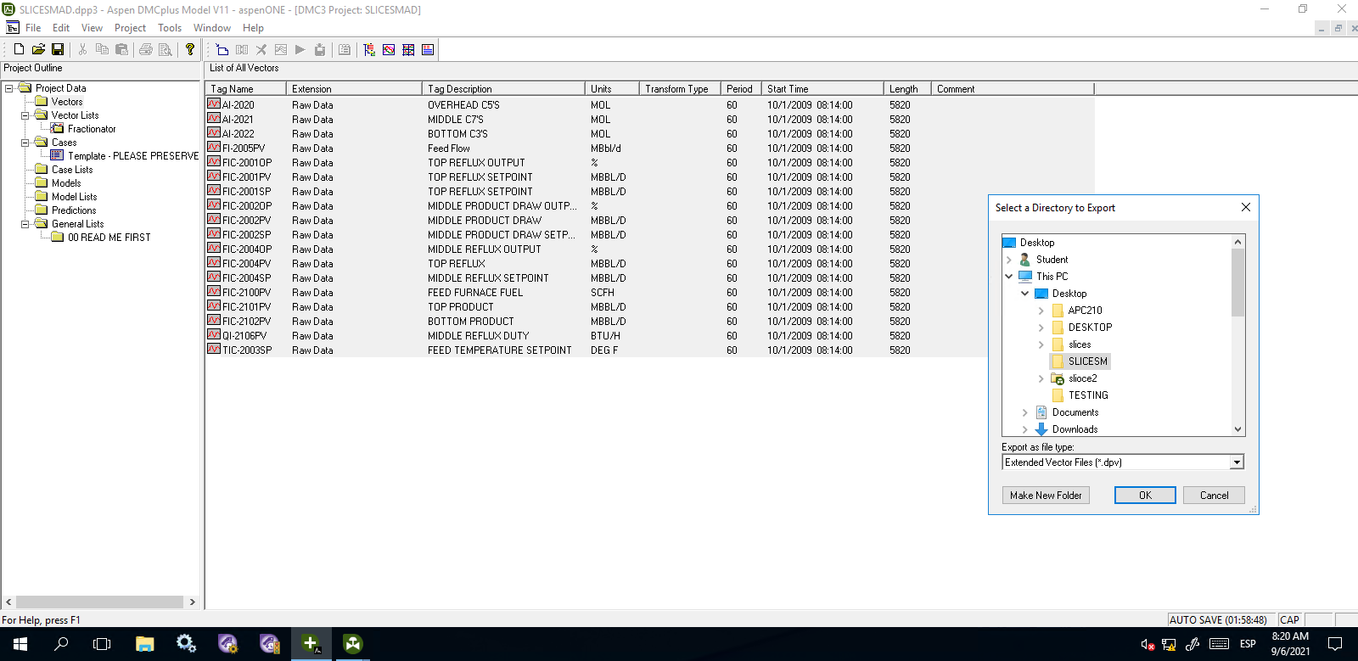The image size is (1358, 661).
Task: Open the Export as file type dropdown
Action: 1237,462
